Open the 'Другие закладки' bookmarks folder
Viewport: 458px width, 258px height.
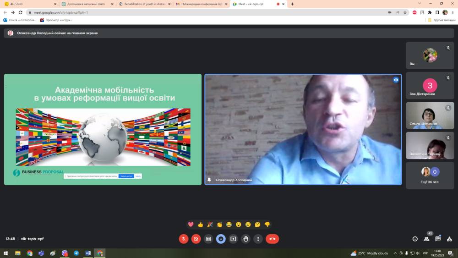(x=441, y=20)
